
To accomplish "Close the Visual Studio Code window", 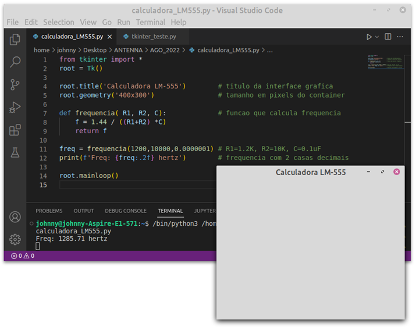I will (x=403, y=10).
